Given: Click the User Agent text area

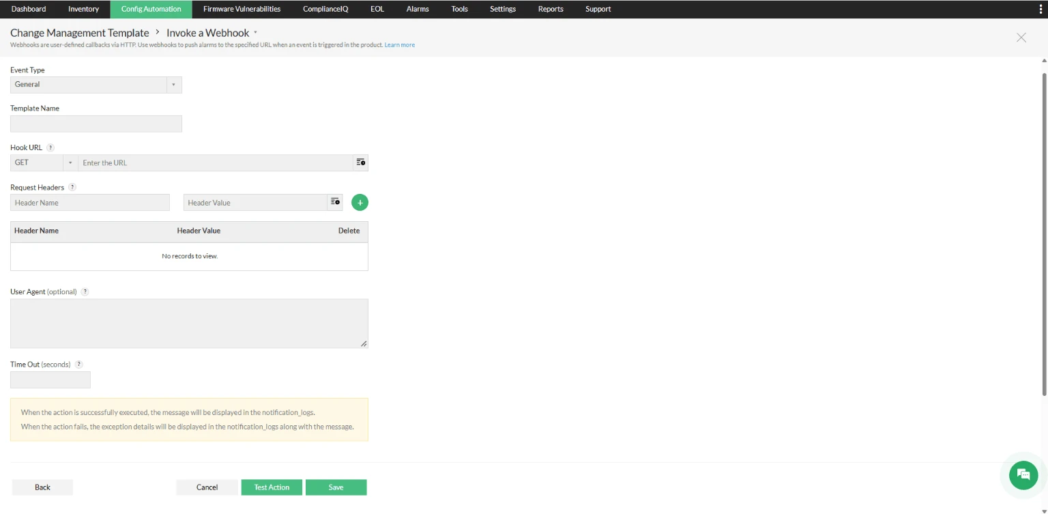Looking at the screenshot, I should point(189,324).
